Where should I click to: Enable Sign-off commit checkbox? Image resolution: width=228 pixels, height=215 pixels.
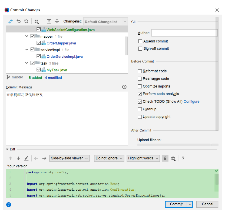click(x=140, y=49)
